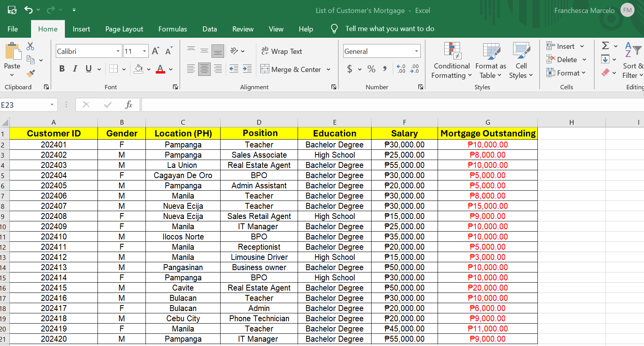Image resolution: width=644 pixels, height=346 pixels.
Task: Click the Fill Color bucket icon
Action: [138, 69]
